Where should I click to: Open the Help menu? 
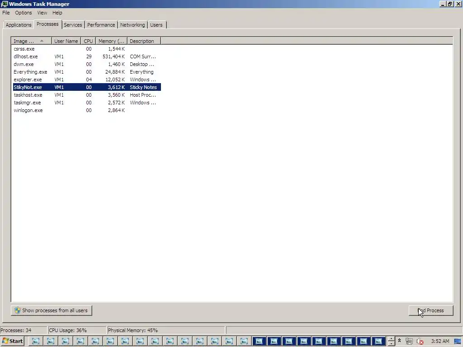tap(57, 13)
